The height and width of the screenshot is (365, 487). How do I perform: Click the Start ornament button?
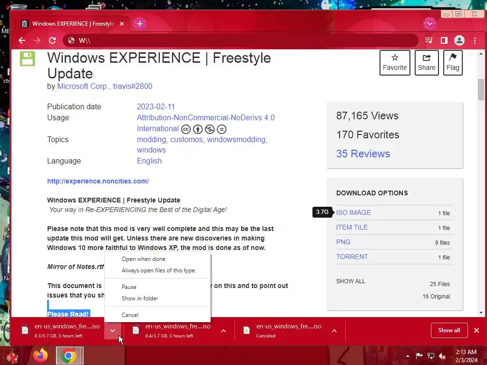point(12,355)
